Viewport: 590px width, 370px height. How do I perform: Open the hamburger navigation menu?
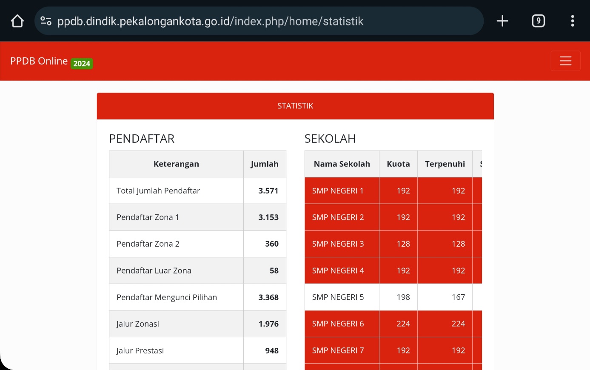[x=566, y=61]
